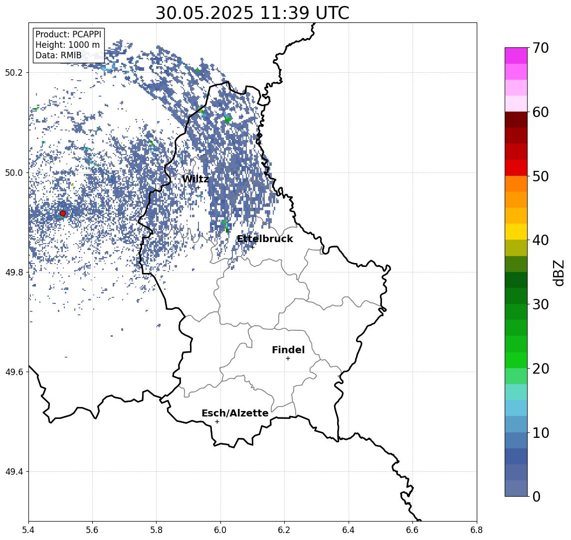Click the 5.4 longitude axis label
Viewport: 571px width, 540px height.
pos(28,530)
